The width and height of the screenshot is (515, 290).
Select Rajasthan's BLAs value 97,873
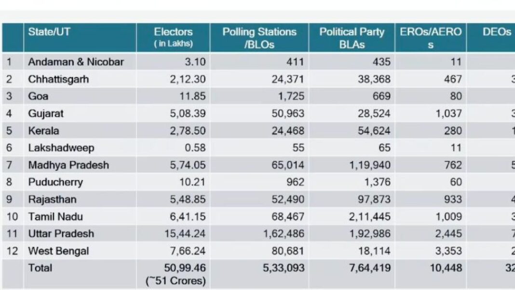click(374, 199)
